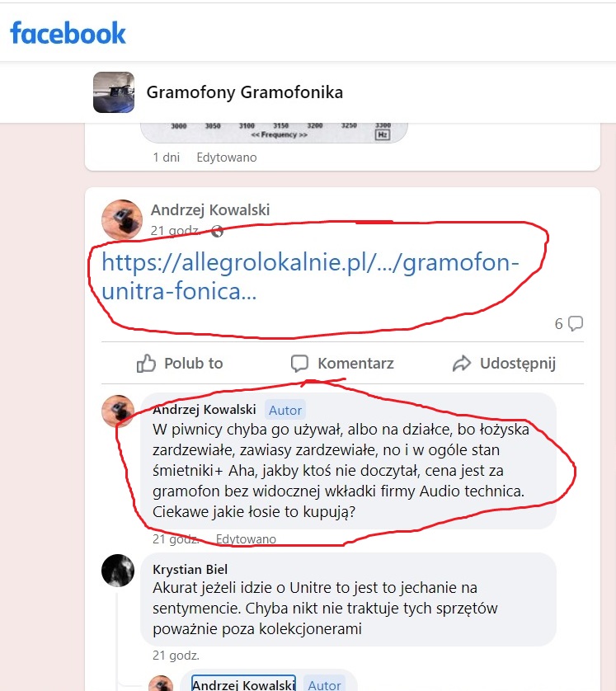Click Andrzej Kowalski's post avatar
Image resolution: width=616 pixels, height=691 pixels.
point(121,219)
